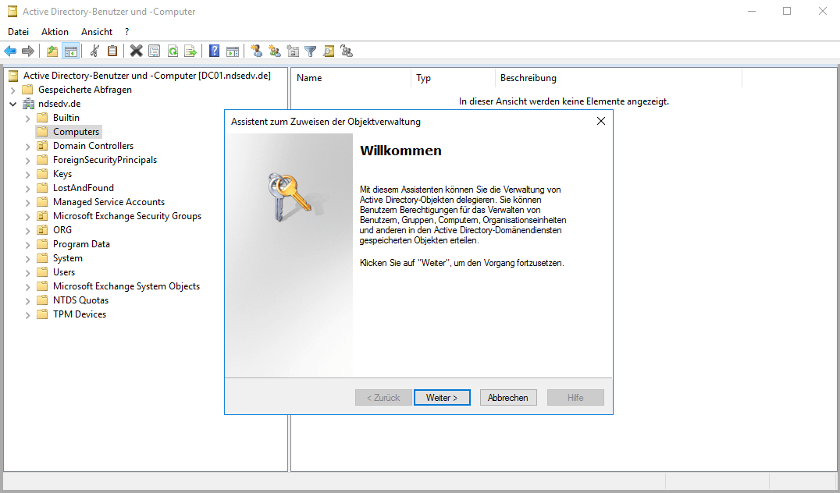Screen dimensions: 840x493
Task: Click the Name column header
Action: [x=309, y=78]
